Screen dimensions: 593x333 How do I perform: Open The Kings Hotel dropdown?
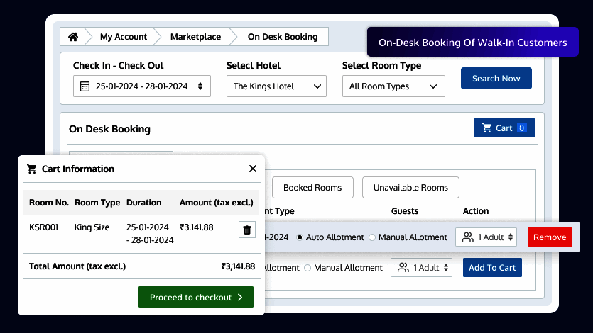point(277,86)
